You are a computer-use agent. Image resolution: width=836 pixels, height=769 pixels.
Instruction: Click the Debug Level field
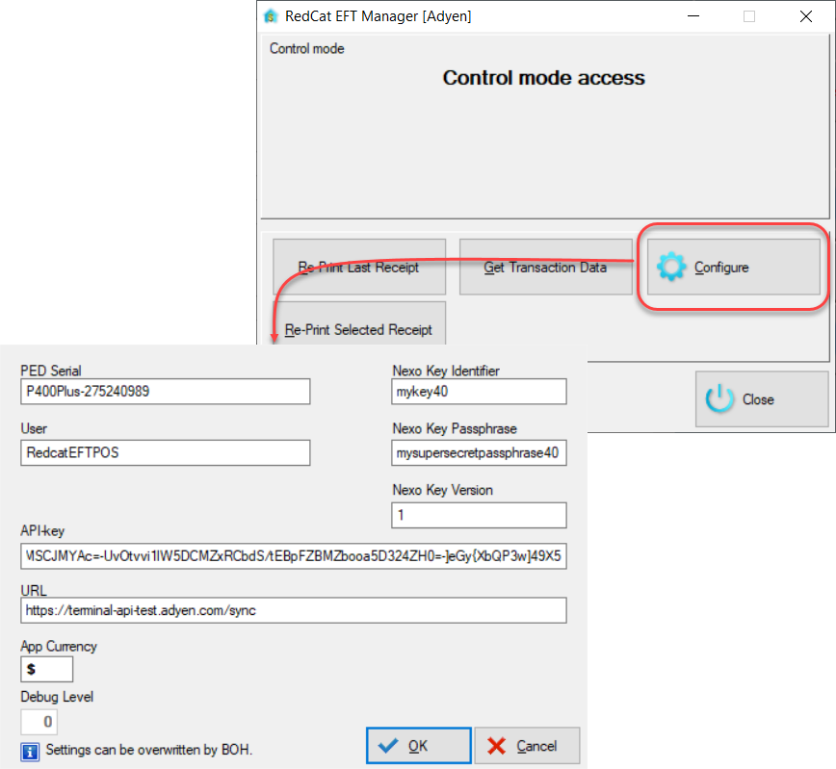click(39, 722)
